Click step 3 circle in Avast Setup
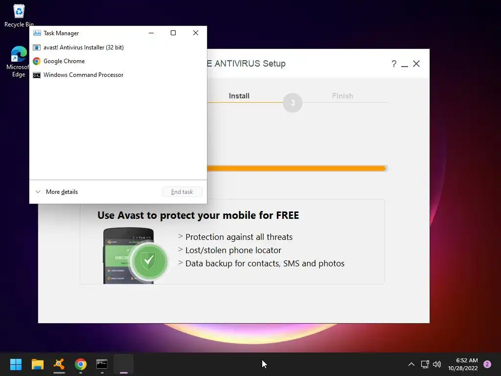501x376 pixels. pyautogui.click(x=293, y=103)
